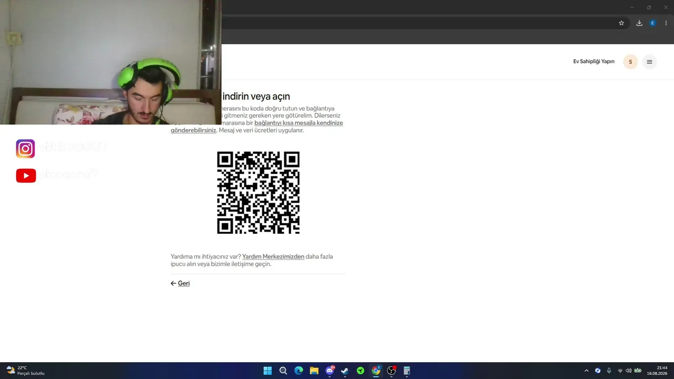Open File Explorer from the taskbar
This screenshot has width=674, height=379.
coord(314,371)
